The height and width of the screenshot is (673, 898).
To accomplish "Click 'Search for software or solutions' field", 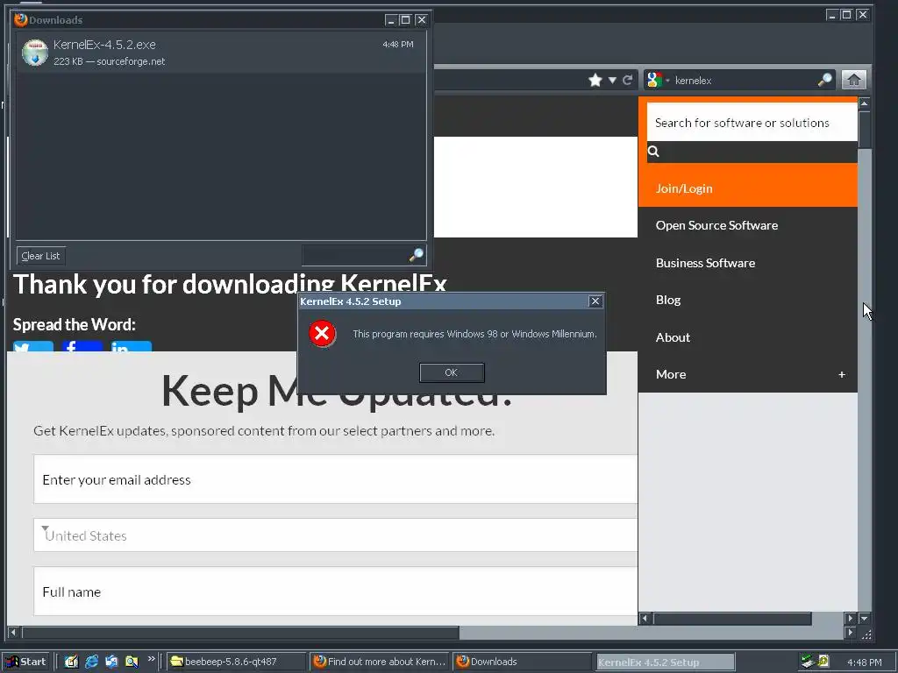I will coord(752,123).
